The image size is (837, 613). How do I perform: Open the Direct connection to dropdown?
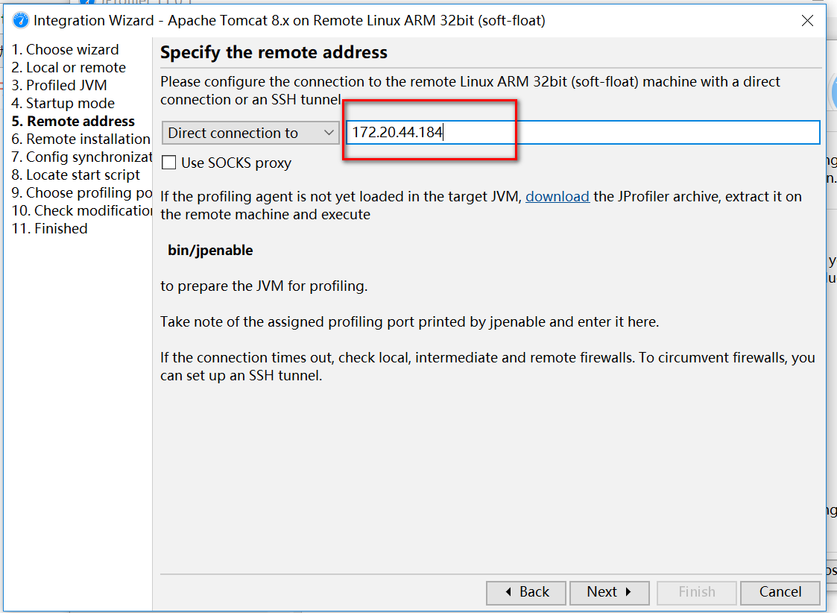pos(250,133)
